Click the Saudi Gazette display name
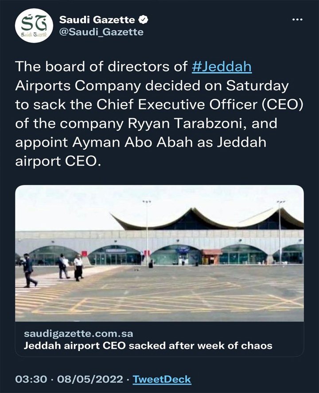319x393 pixels. point(97,20)
